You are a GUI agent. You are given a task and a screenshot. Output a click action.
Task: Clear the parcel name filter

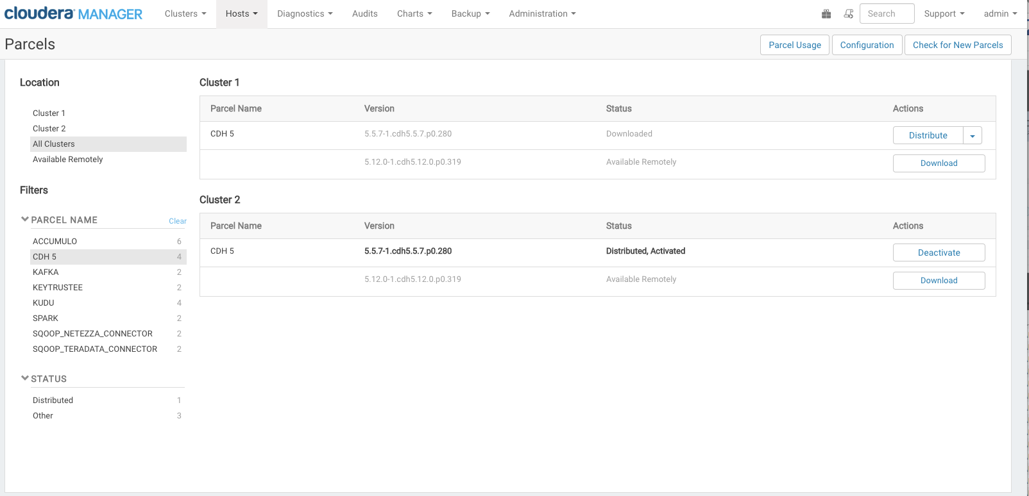177,221
